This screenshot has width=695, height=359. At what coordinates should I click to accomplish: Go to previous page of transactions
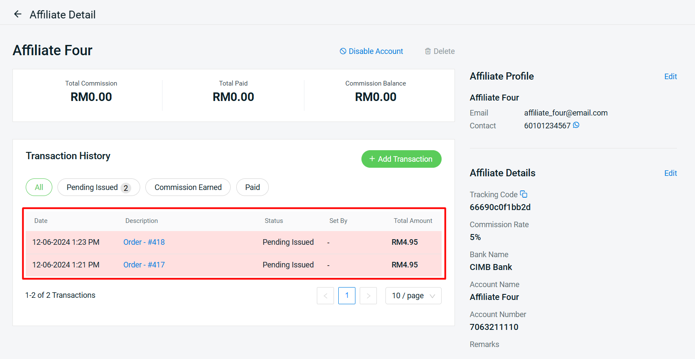pyautogui.click(x=325, y=296)
